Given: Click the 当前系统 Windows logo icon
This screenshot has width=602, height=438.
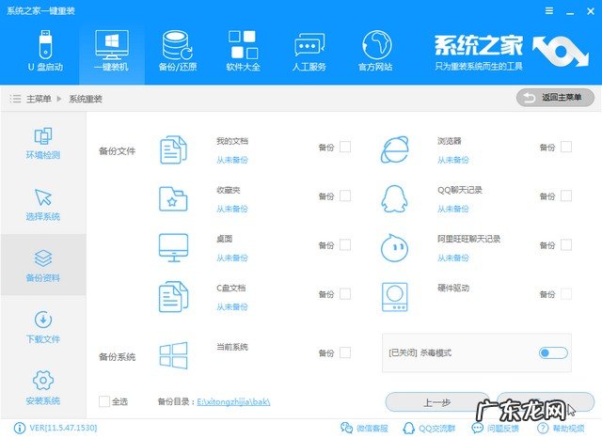Looking at the screenshot, I should coord(173,355).
